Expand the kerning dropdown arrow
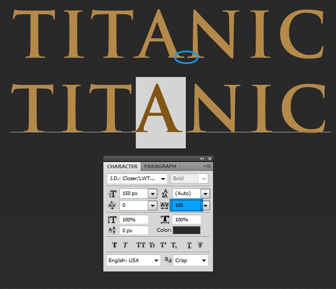The width and height of the screenshot is (336, 289). point(152,206)
